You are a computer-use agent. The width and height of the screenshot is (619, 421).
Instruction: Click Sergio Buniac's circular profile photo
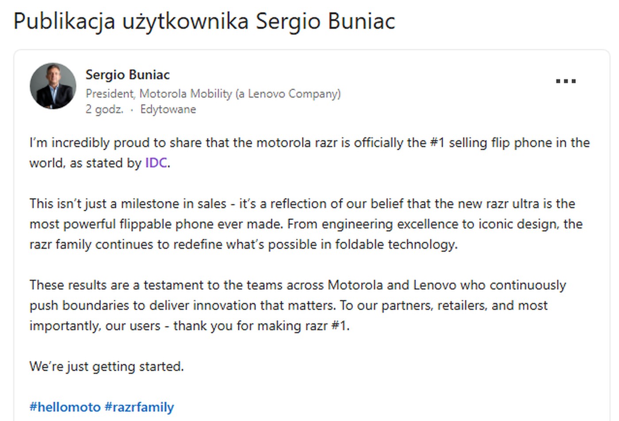click(x=53, y=87)
